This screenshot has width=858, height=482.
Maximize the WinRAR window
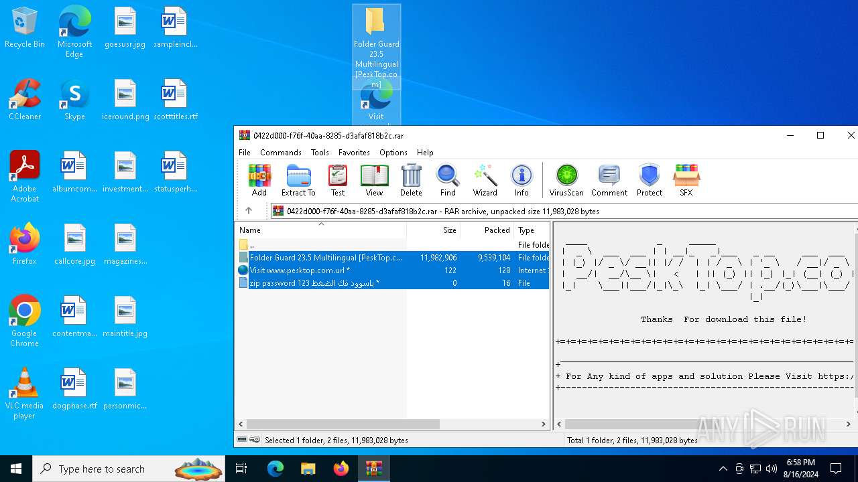tap(820, 135)
